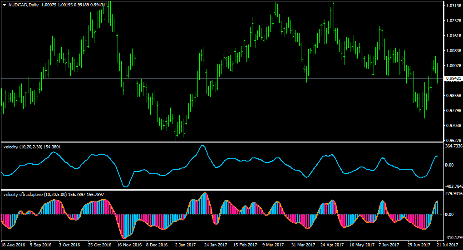Select the velocity (10,20,2.30) indicator label

(32, 147)
